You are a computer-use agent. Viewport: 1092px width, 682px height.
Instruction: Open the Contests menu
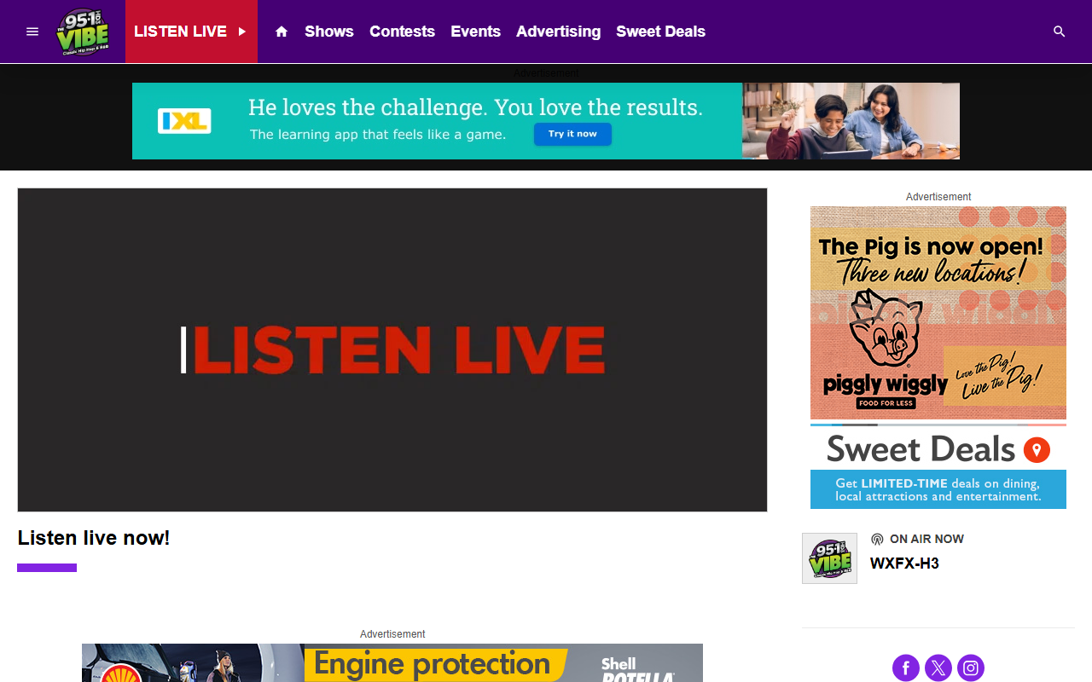(402, 32)
